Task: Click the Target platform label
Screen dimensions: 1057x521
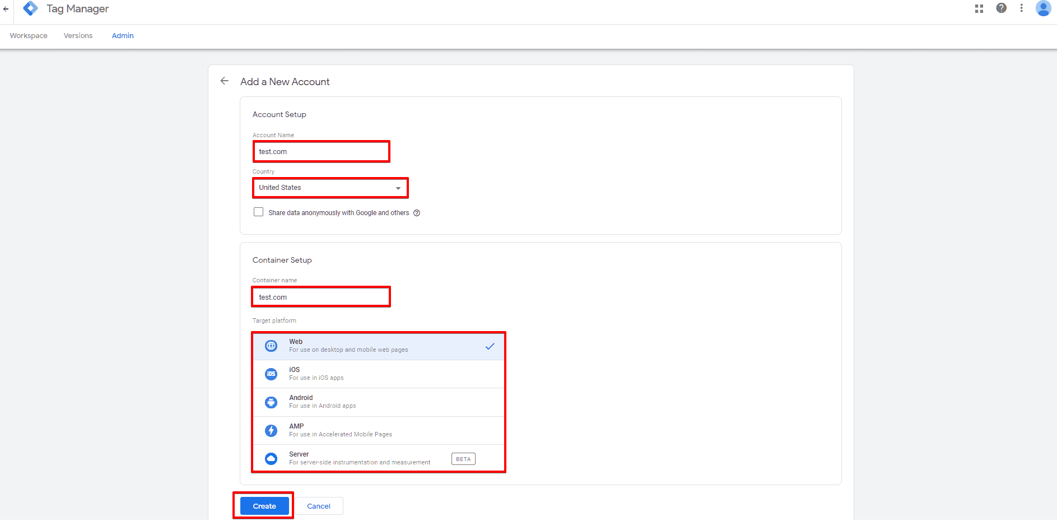Action: pyautogui.click(x=274, y=320)
